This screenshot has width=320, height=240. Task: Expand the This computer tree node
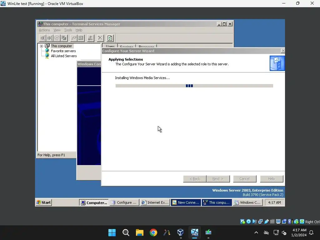coord(42,46)
